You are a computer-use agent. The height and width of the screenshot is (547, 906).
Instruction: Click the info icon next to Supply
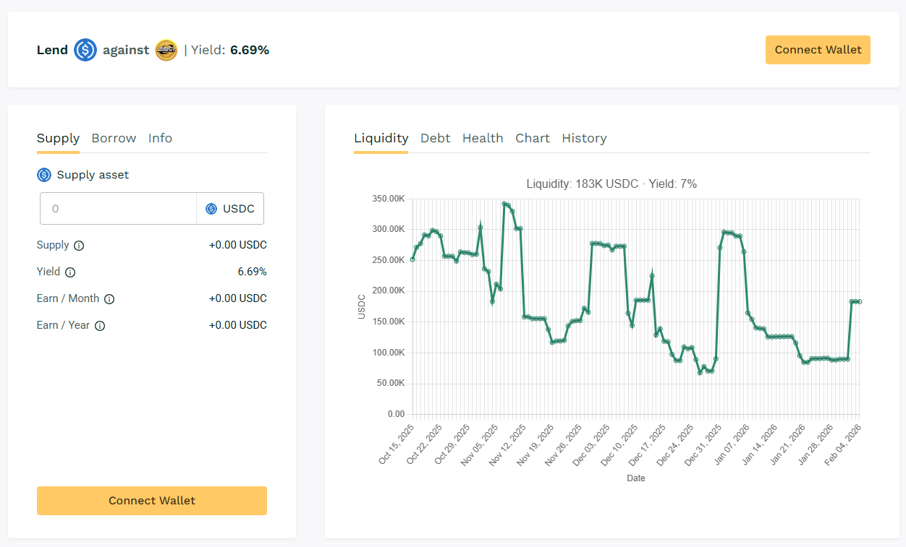coord(79,246)
